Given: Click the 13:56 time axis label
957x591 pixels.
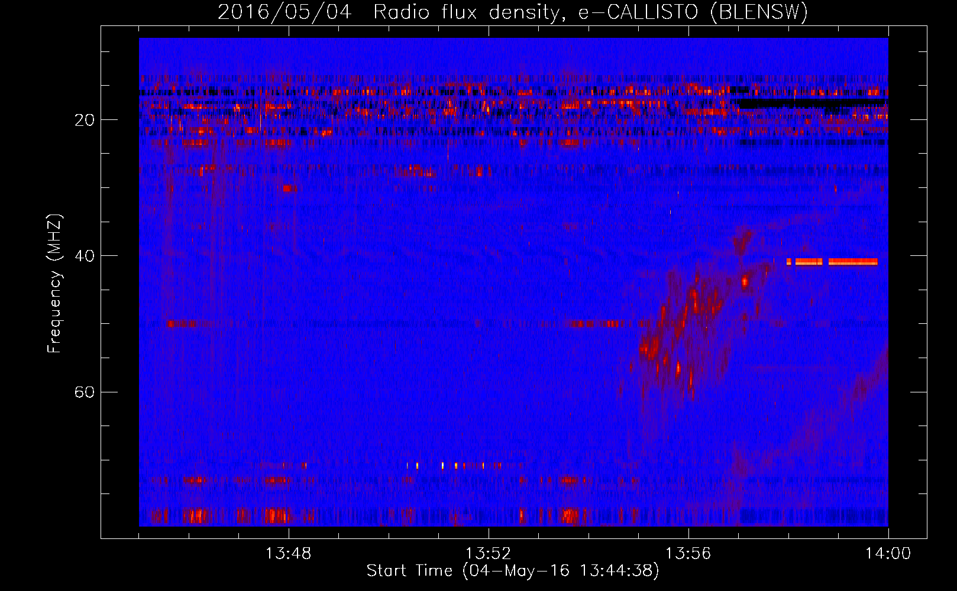Looking at the screenshot, I should tap(688, 554).
